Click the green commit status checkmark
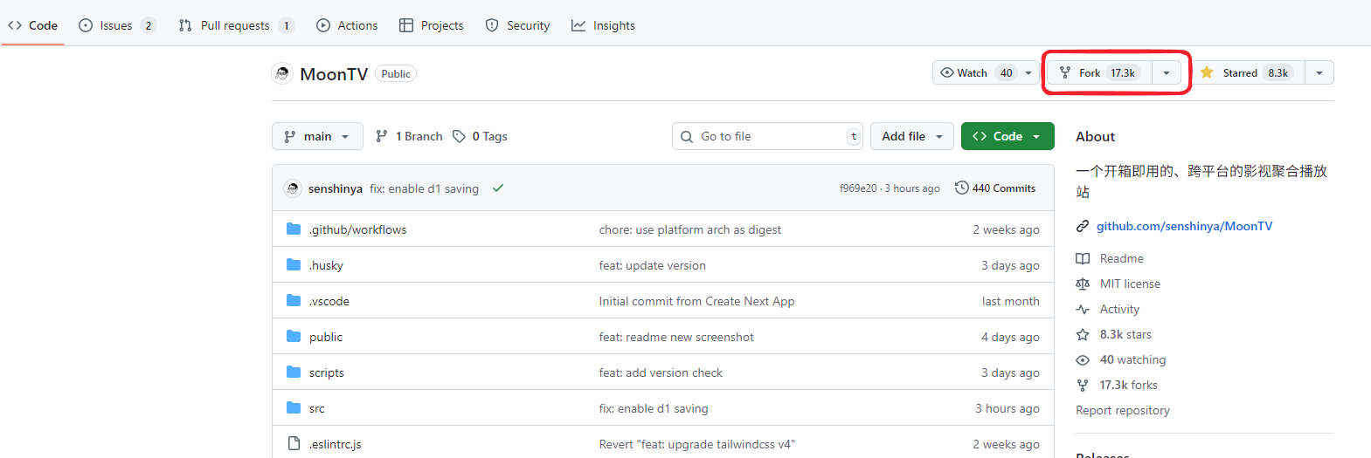 [498, 188]
